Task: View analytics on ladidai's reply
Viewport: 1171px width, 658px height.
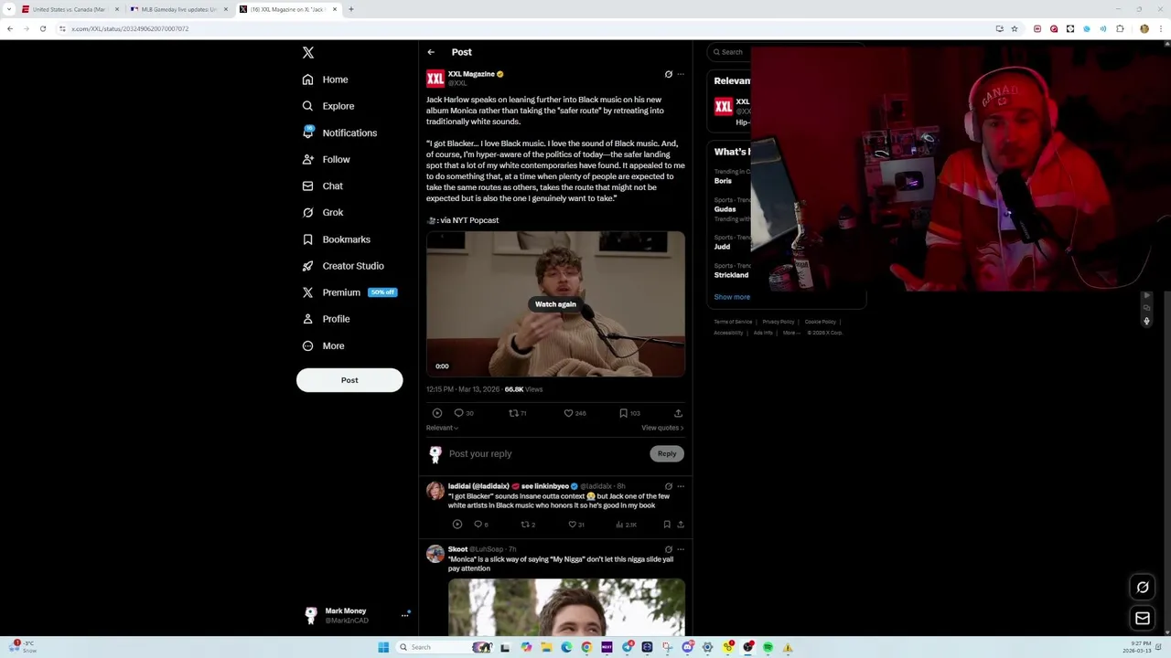Action: (626, 525)
